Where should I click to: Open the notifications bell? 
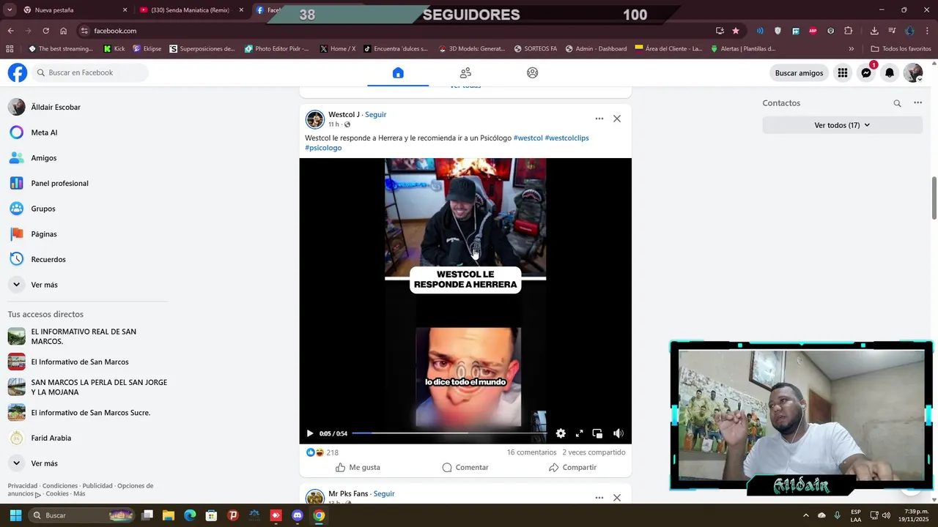point(890,72)
